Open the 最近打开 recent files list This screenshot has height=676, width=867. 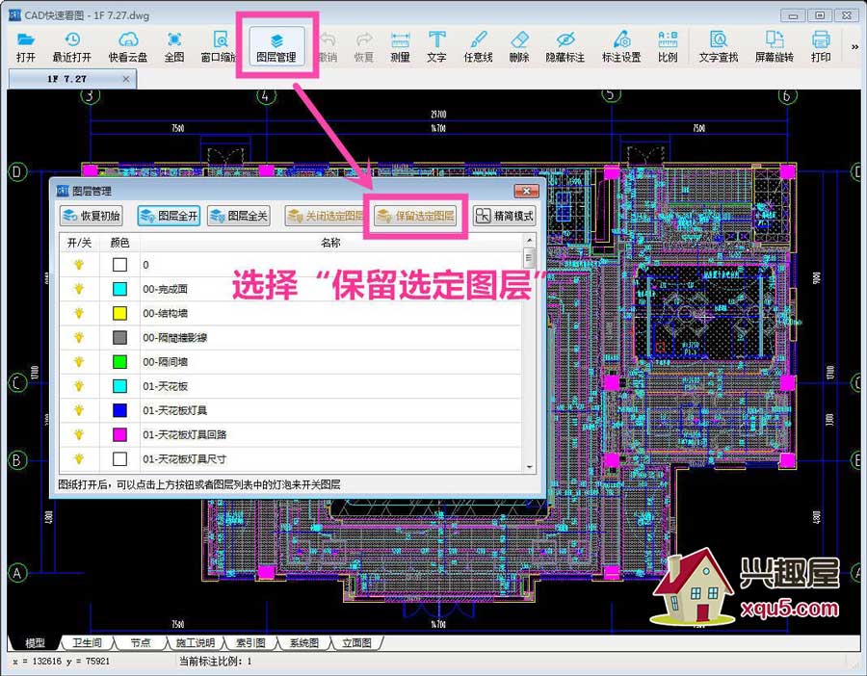pos(72,46)
